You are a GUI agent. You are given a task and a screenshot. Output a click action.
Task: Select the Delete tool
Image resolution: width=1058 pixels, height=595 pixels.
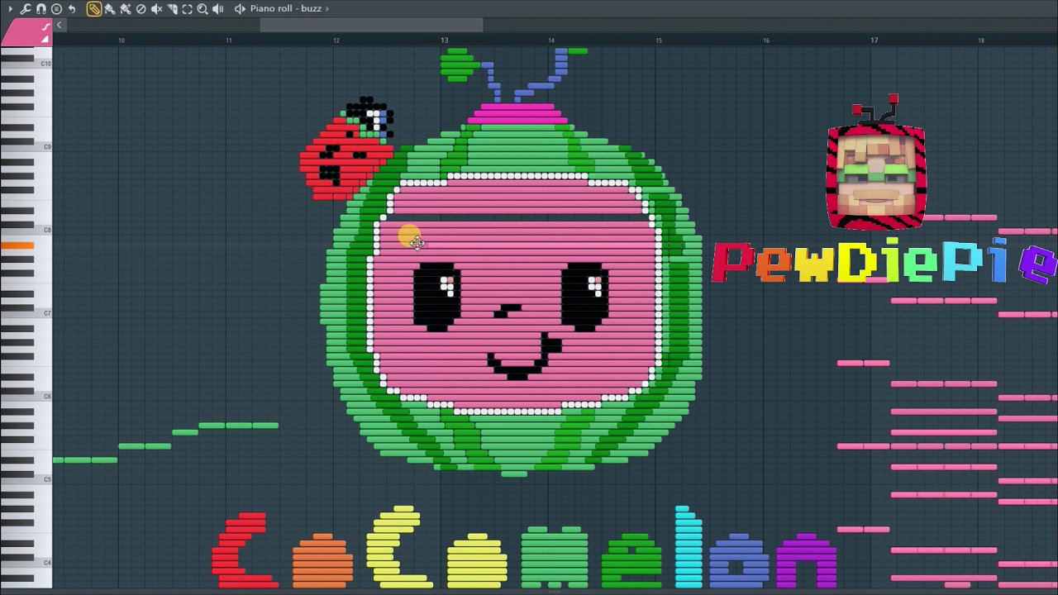pos(141,9)
